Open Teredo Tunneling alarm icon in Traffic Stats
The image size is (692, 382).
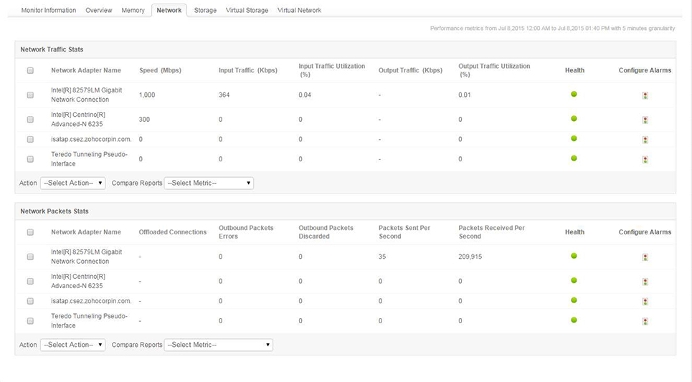645,159
